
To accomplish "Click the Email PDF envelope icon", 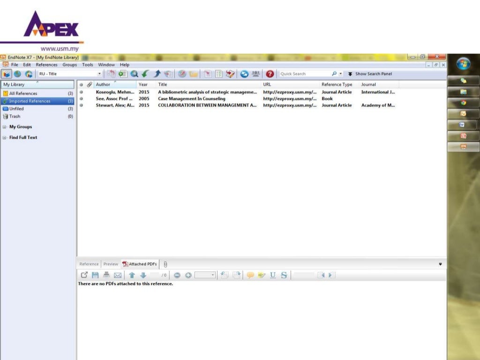I will [118, 275].
